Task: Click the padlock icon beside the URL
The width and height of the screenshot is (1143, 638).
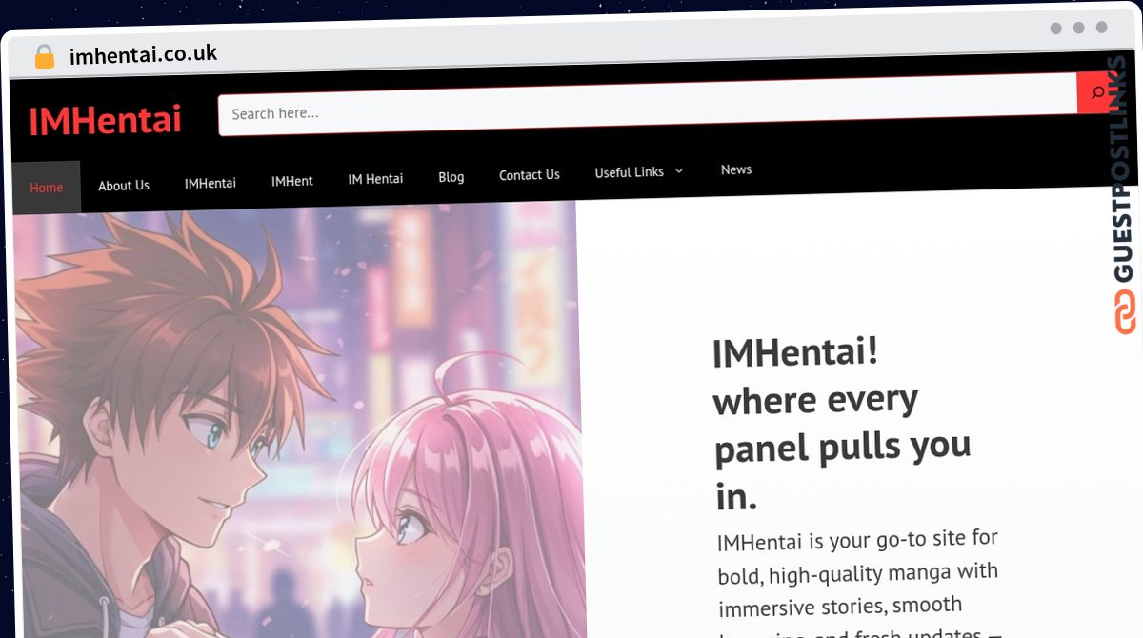Action: 44,56
